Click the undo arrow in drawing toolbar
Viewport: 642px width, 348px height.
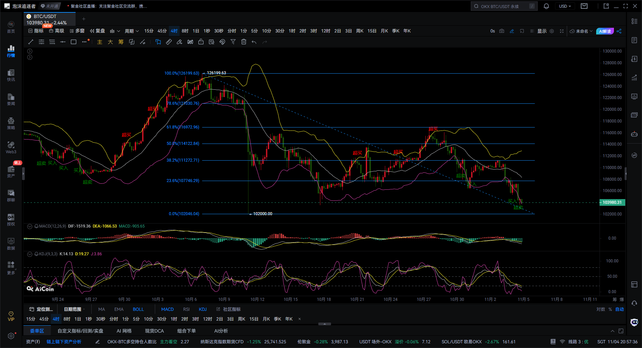coord(254,42)
